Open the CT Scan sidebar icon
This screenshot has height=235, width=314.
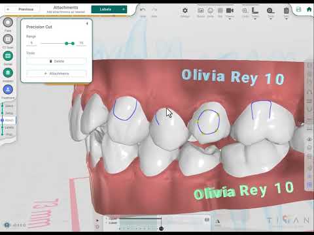8,39
